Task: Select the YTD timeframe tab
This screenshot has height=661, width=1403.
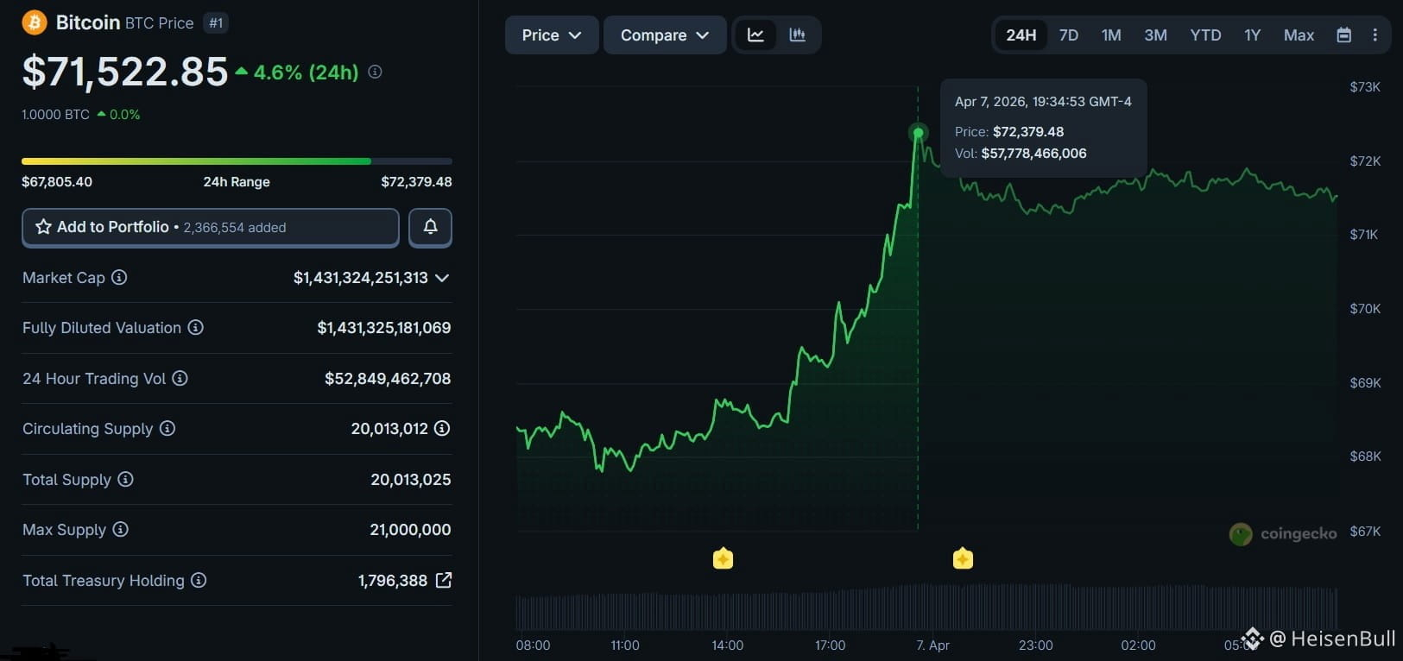Action: click(1205, 35)
